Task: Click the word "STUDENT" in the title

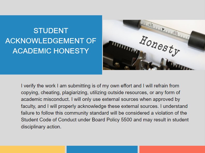Action: tap(51, 31)
